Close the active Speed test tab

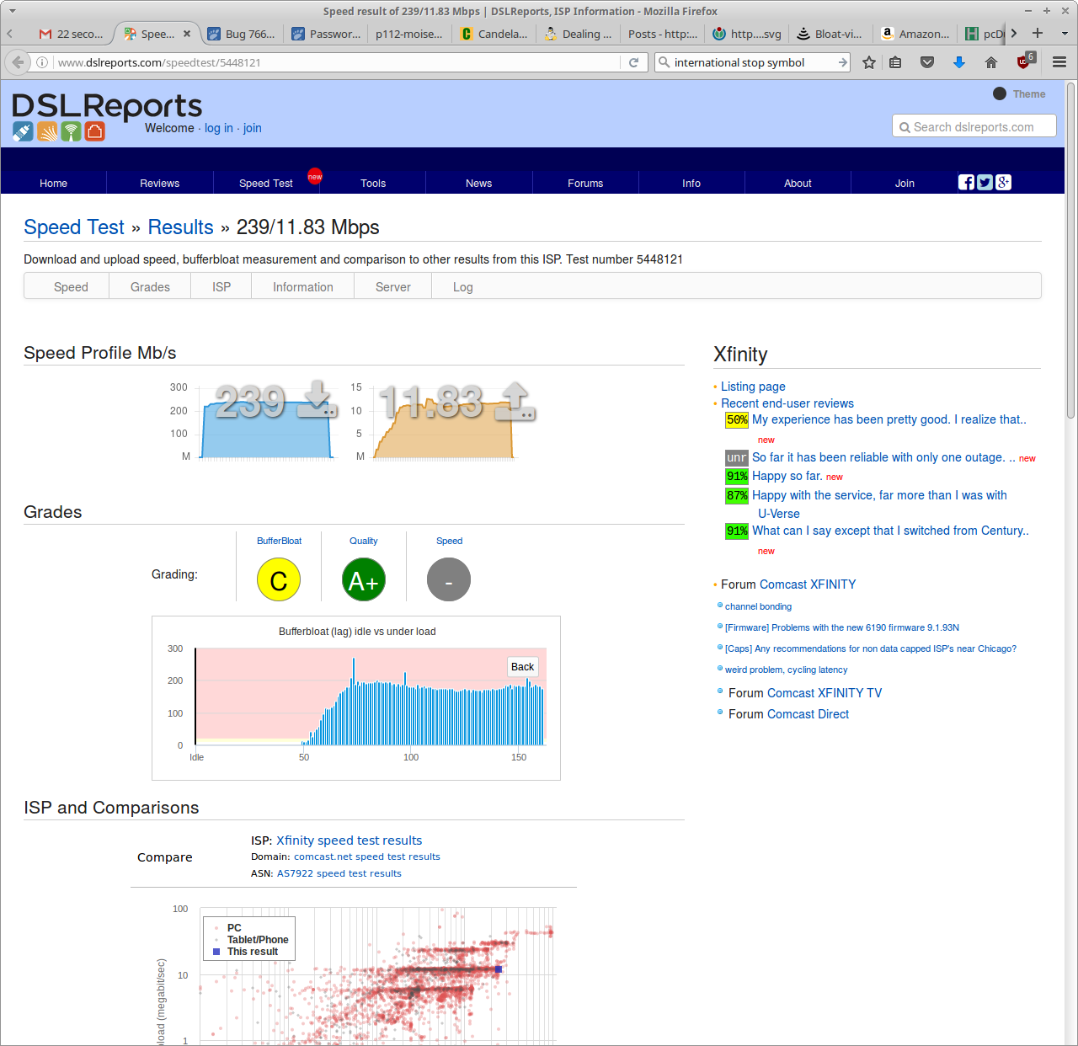pyautogui.click(x=187, y=34)
